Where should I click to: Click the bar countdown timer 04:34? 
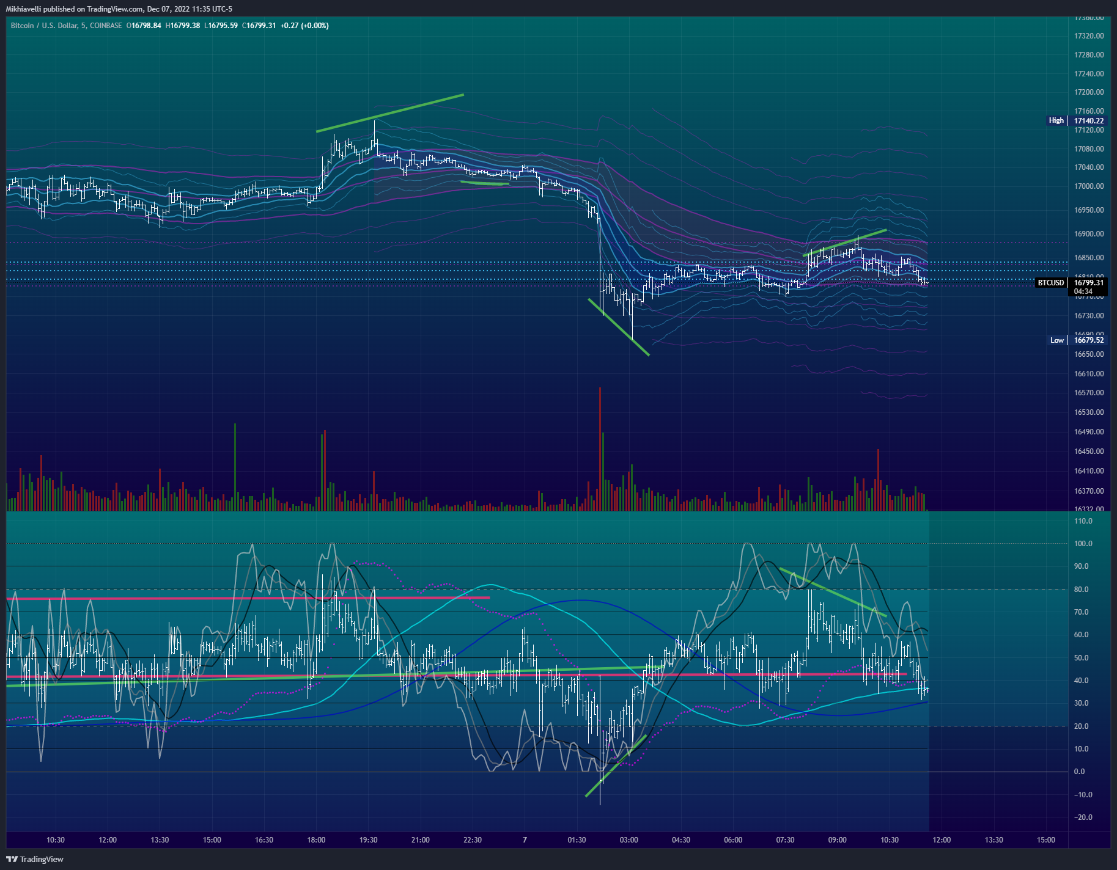[x=1083, y=291]
